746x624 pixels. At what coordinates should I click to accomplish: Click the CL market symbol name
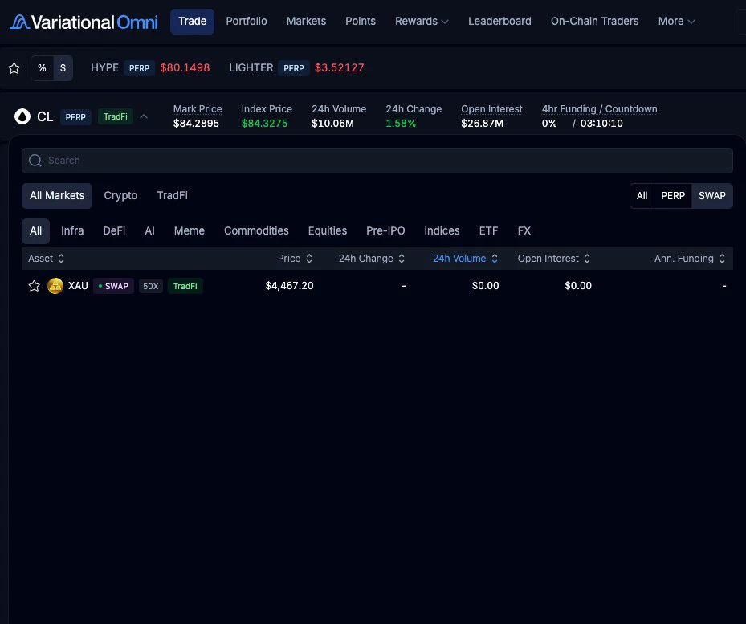coord(45,116)
